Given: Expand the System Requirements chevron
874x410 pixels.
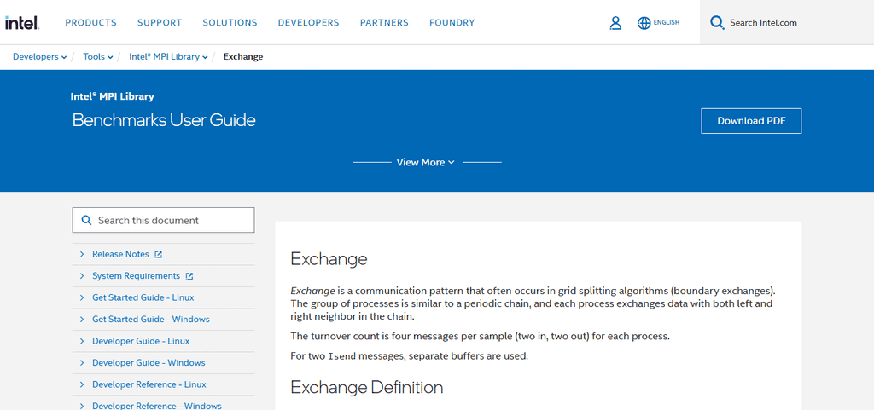Looking at the screenshot, I should point(82,276).
